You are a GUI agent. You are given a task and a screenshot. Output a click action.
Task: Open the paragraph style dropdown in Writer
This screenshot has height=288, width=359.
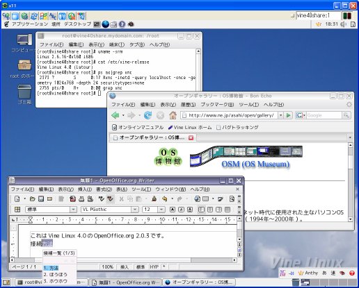pos(73,210)
